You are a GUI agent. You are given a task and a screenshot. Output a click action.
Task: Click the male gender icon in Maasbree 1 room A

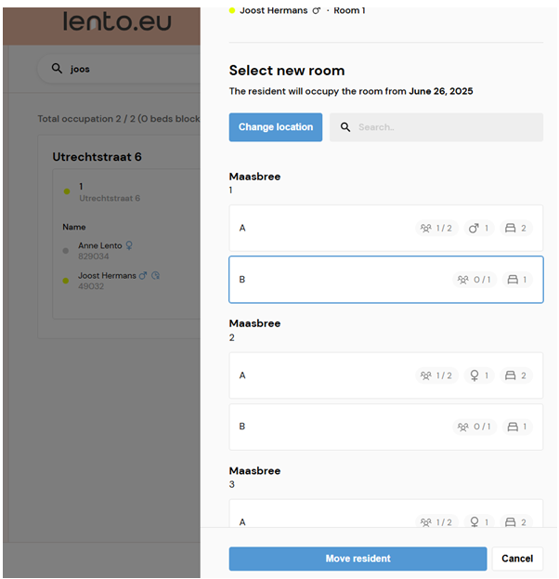pyautogui.click(x=474, y=228)
